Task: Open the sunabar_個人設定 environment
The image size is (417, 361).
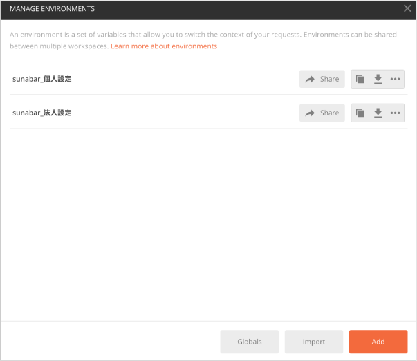Action: pyautogui.click(x=42, y=79)
